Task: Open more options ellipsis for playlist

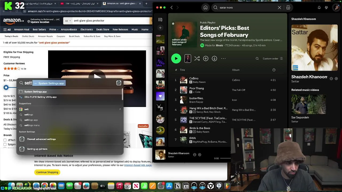Action: click(x=223, y=58)
